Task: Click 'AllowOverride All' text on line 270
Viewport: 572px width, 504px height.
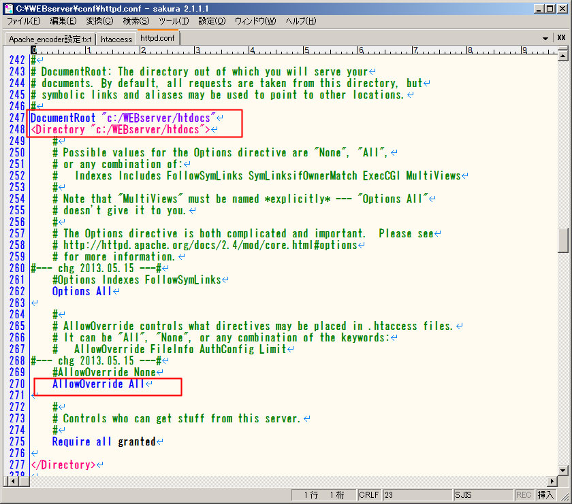Action: point(99,384)
